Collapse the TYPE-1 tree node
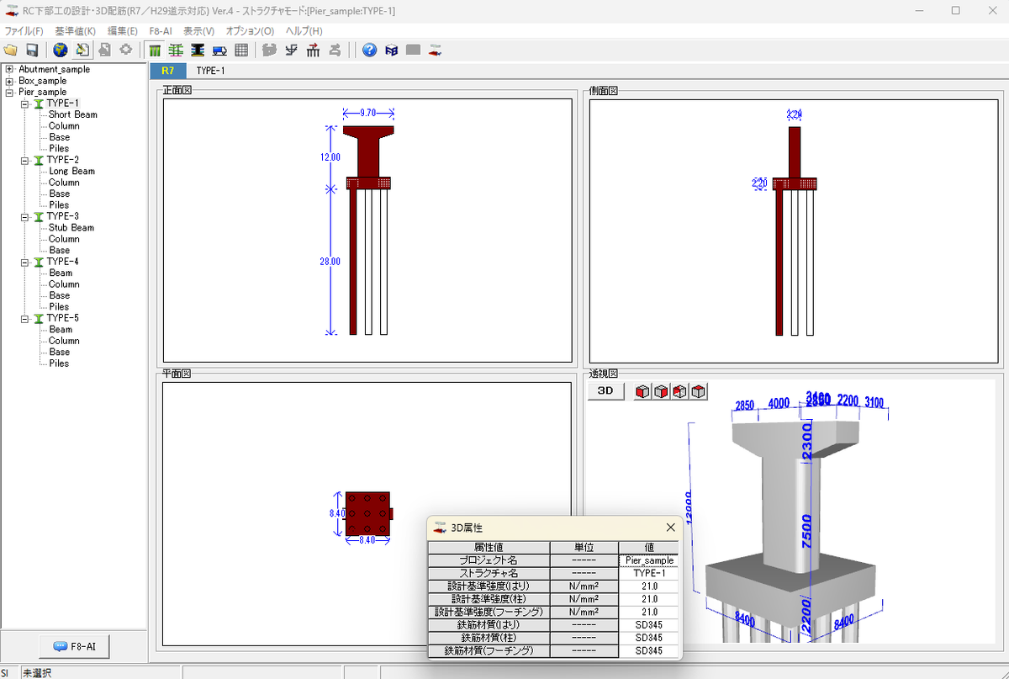The image size is (1009, 679). (x=25, y=103)
